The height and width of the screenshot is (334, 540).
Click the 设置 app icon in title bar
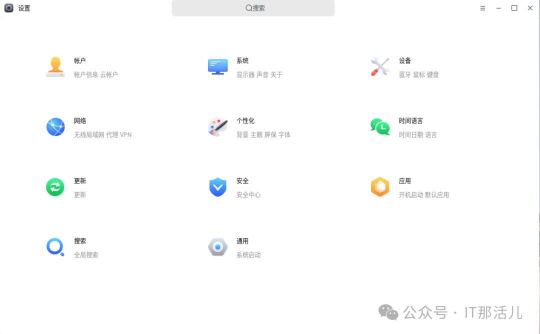pyautogui.click(x=8, y=8)
